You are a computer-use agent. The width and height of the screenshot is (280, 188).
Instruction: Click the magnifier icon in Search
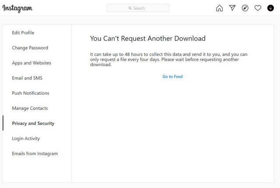[130, 8]
